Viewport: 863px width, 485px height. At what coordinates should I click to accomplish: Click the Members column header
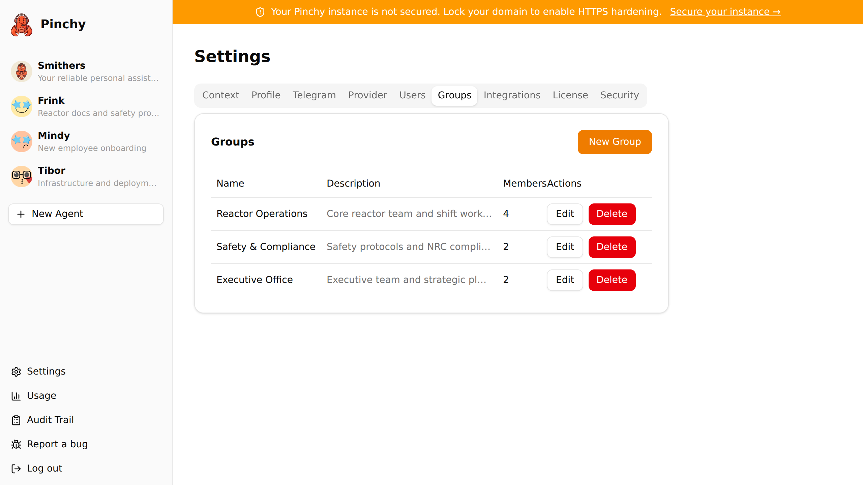point(525,184)
